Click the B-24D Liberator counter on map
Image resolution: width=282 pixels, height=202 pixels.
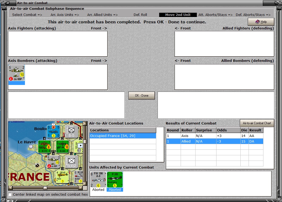click(x=62, y=147)
